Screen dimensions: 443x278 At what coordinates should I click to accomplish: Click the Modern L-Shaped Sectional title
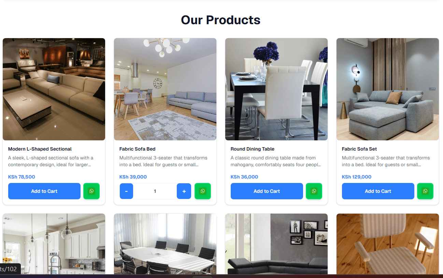pos(40,149)
